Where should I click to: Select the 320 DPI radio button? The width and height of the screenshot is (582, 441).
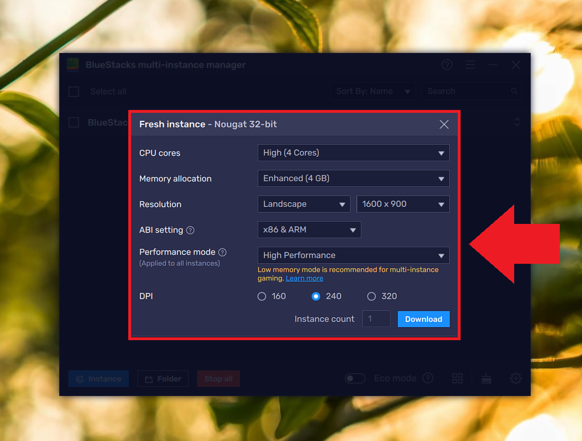click(371, 296)
